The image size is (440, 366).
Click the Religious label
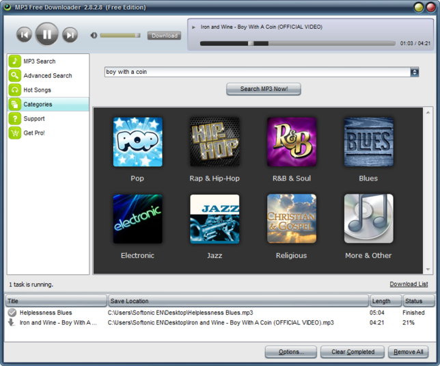click(291, 256)
